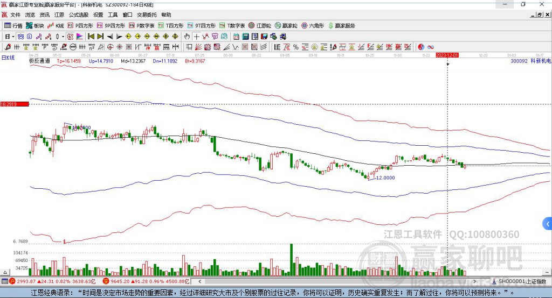Click the Md=13.2367 value
The image size is (552, 298).
pyautogui.click(x=133, y=61)
